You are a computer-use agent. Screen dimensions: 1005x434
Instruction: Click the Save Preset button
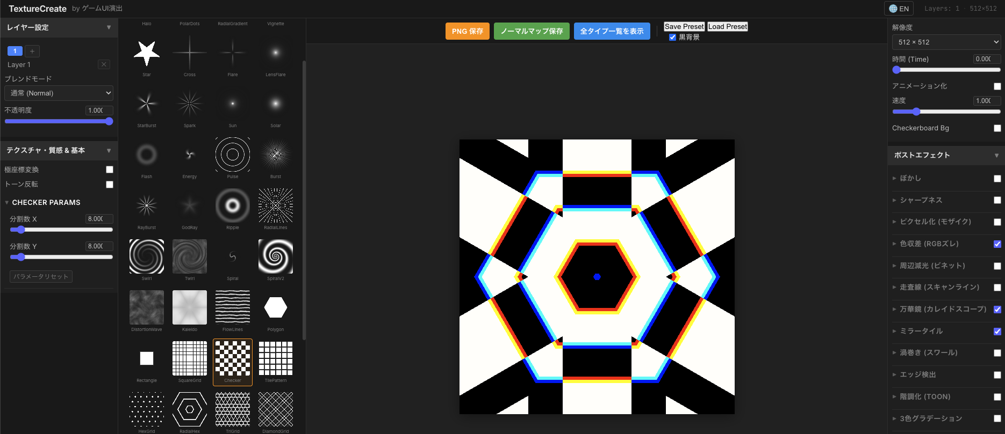click(x=684, y=26)
